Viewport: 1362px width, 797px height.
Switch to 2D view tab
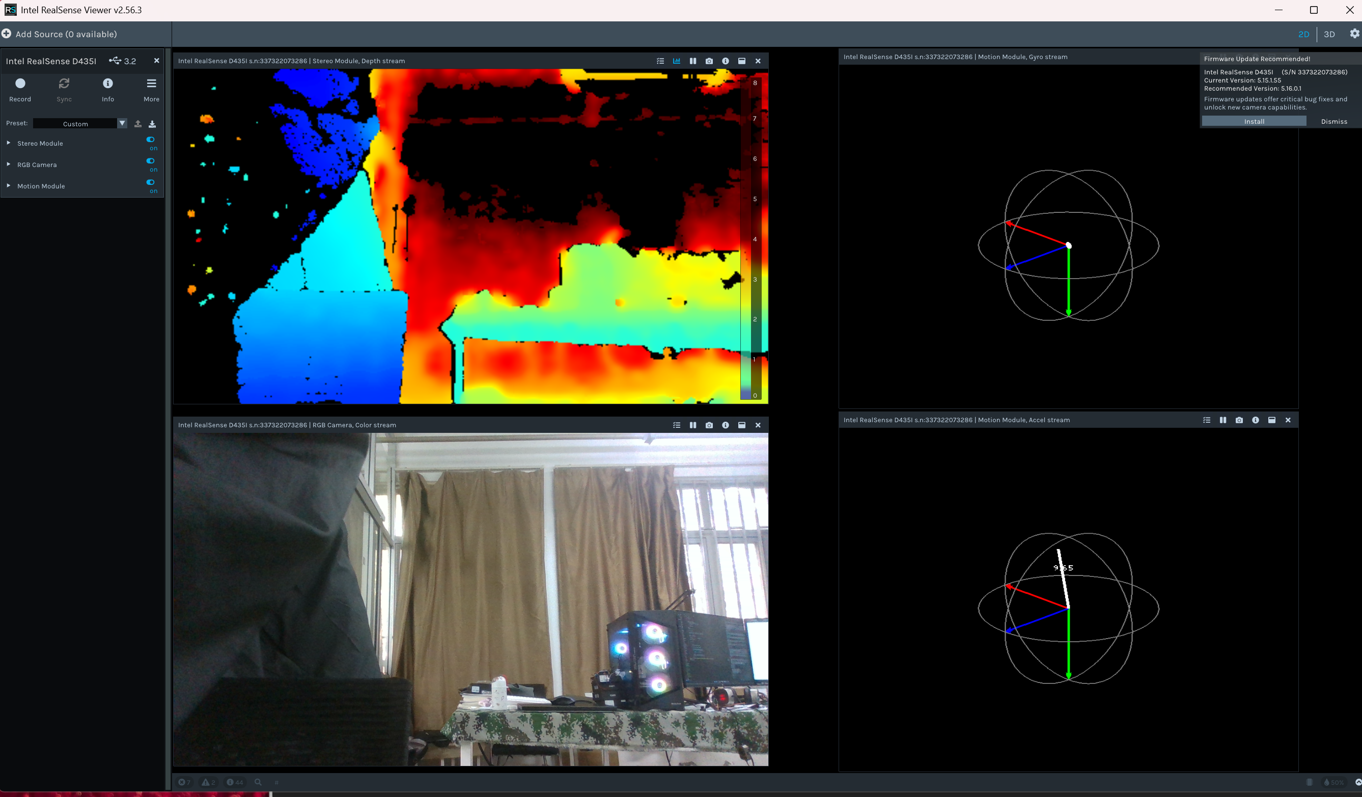coord(1303,34)
